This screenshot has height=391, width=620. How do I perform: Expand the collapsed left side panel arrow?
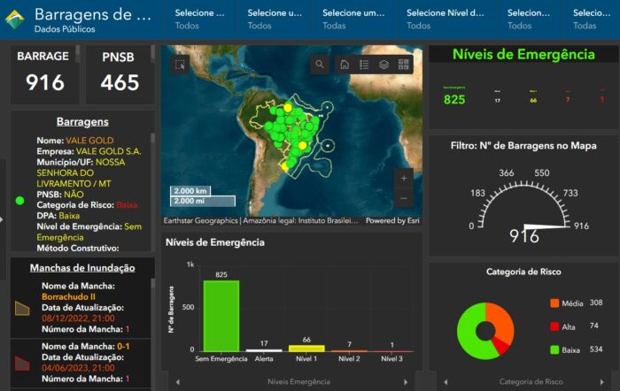point(3,220)
